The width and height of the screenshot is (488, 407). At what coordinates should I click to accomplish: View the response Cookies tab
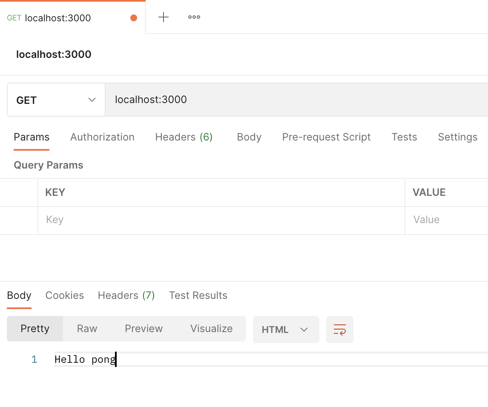coord(65,295)
